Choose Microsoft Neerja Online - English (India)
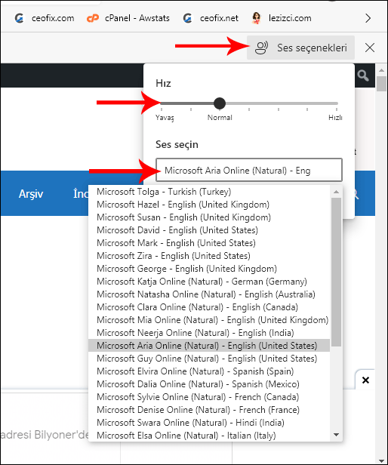Image resolution: width=388 pixels, height=465 pixels. (209, 333)
